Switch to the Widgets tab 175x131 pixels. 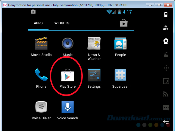click(x=62, y=23)
